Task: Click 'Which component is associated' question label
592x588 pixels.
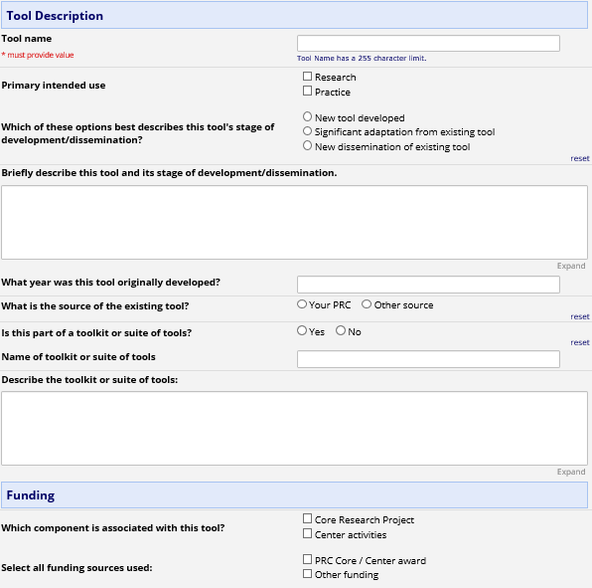Action: click(x=113, y=528)
